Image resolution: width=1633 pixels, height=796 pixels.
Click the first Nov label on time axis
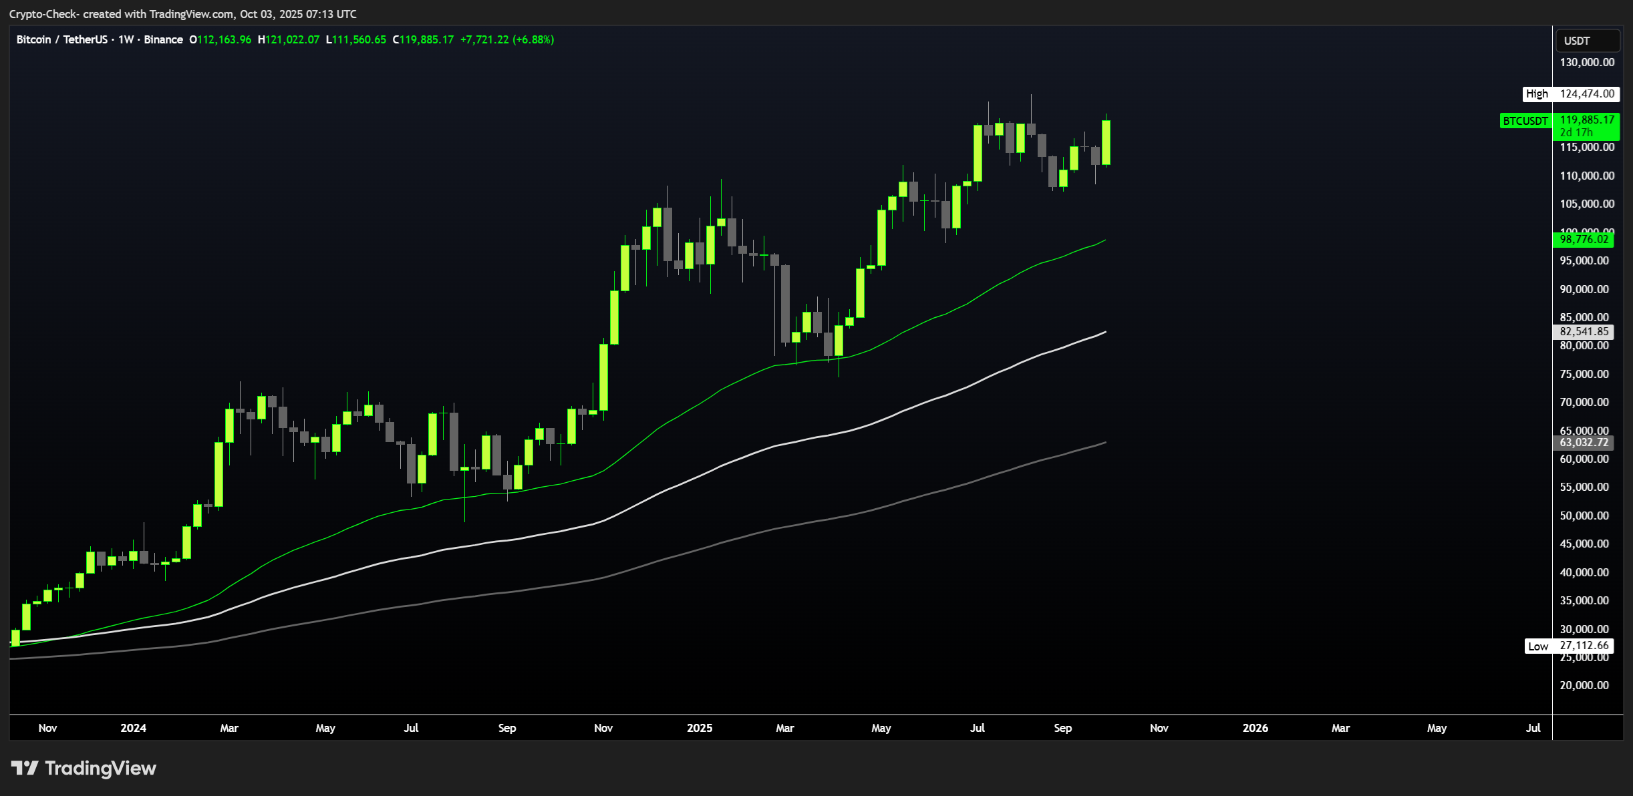(47, 728)
